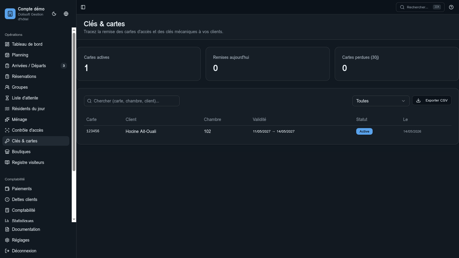Viewport: 459px width, 258px height.
Task: Click the Planning calendar icon
Action: point(7,55)
